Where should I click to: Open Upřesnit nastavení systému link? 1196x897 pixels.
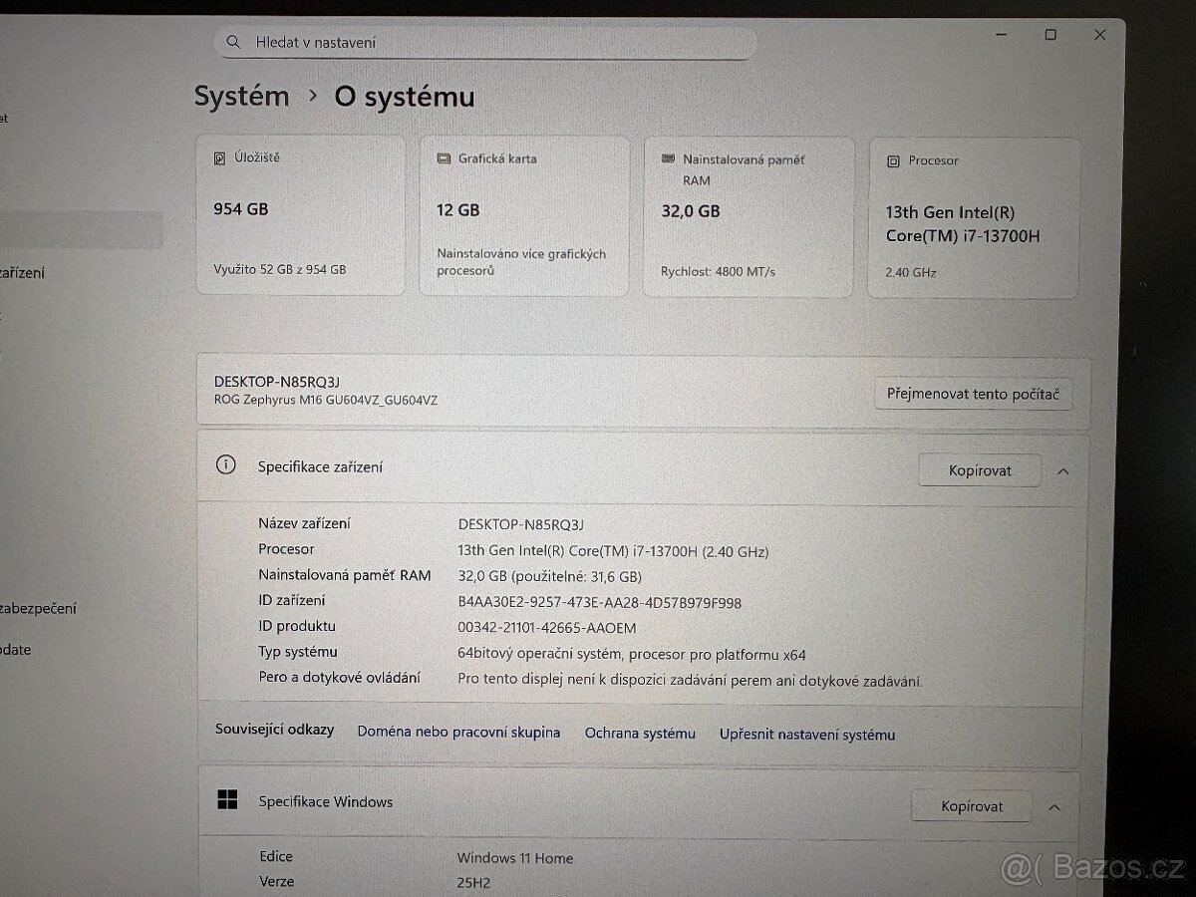tap(806, 735)
